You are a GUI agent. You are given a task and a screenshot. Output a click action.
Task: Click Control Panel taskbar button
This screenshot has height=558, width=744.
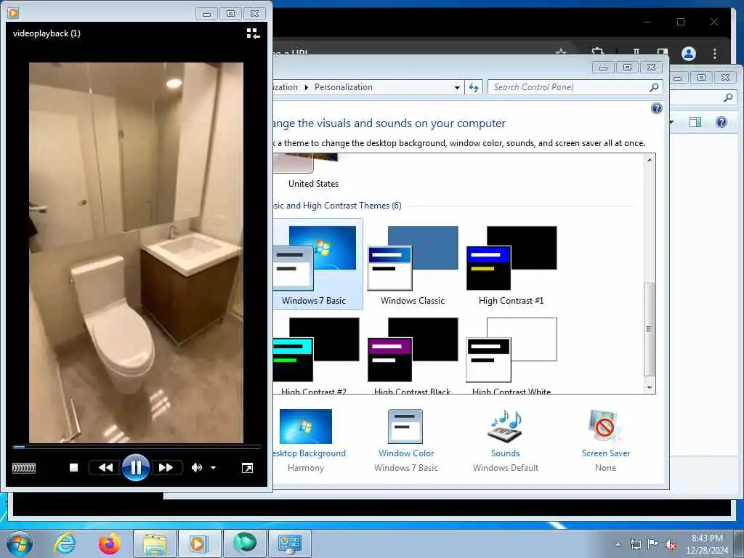point(290,543)
